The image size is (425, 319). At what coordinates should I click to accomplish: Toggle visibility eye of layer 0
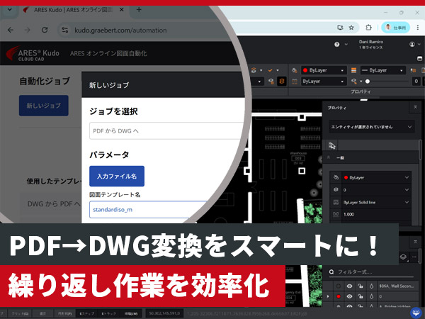pos(349,296)
